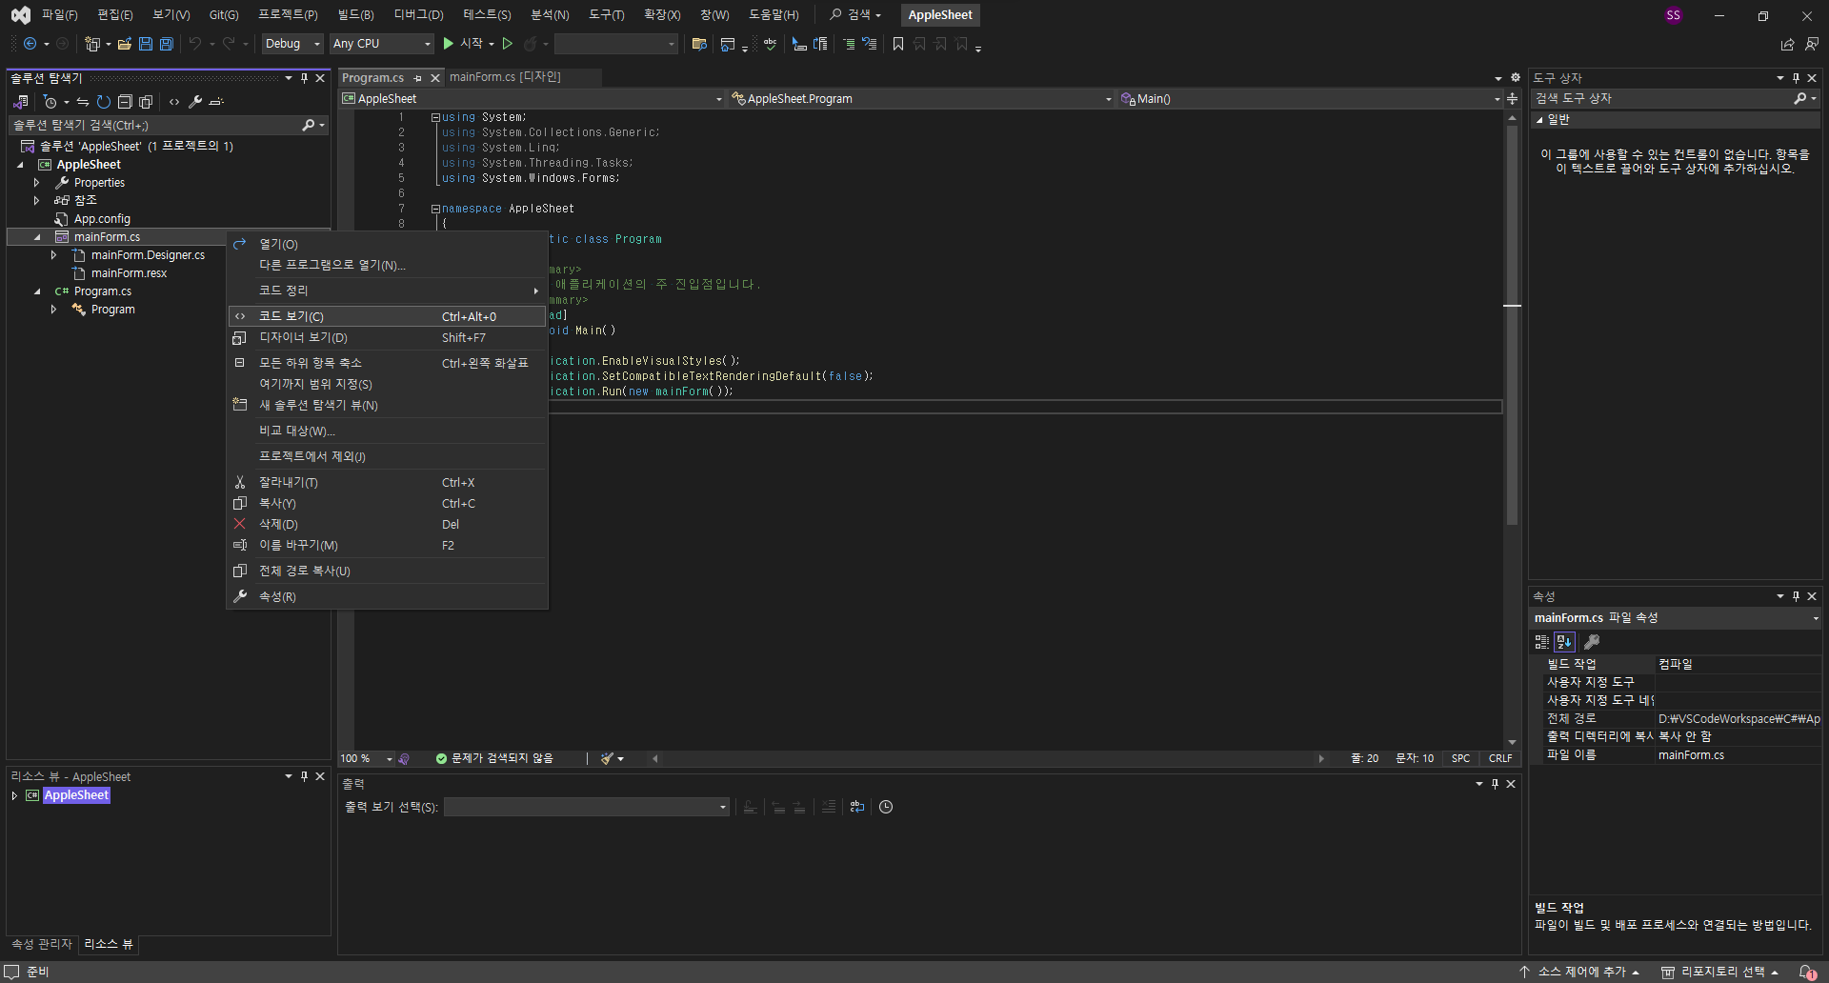
Task: Select 코드 보기(C) in context menu
Action: 387,316
